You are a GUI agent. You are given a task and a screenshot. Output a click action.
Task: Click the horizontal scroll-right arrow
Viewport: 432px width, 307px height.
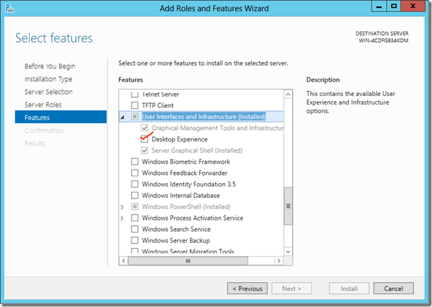(x=279, y=261)
